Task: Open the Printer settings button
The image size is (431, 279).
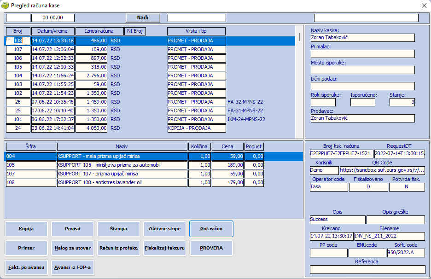Action: 26,248
